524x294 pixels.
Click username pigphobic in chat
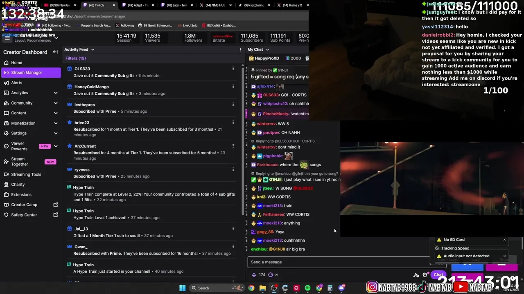273,156
